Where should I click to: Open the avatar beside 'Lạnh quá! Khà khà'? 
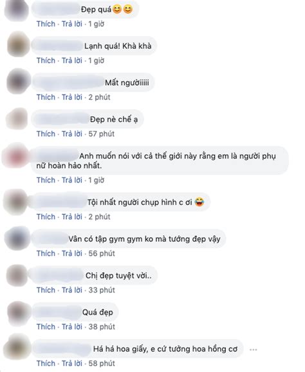coord(19,44)
